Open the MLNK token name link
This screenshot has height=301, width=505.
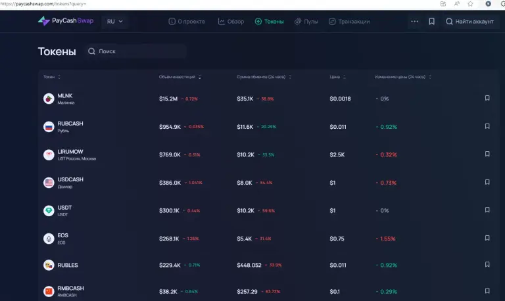click(x=65, y=95)
